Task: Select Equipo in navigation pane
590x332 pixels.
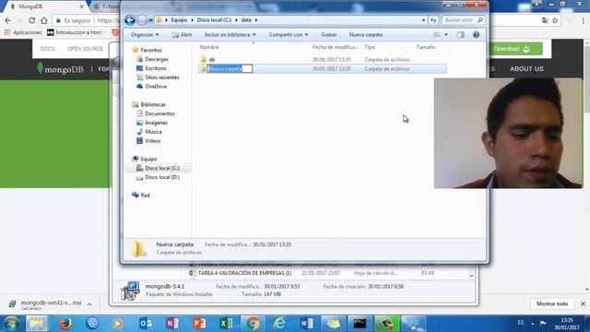Action: point(145,159)
